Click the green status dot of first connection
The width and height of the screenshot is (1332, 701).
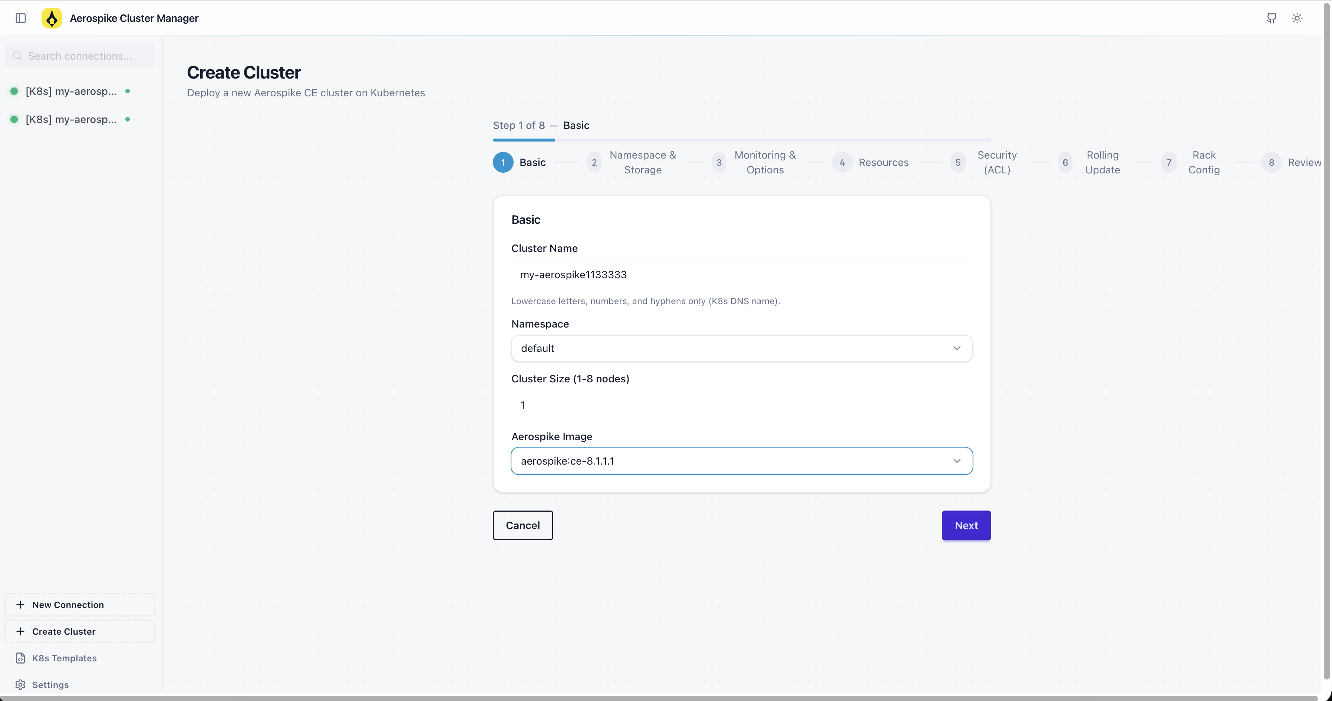tap(14, 91)
